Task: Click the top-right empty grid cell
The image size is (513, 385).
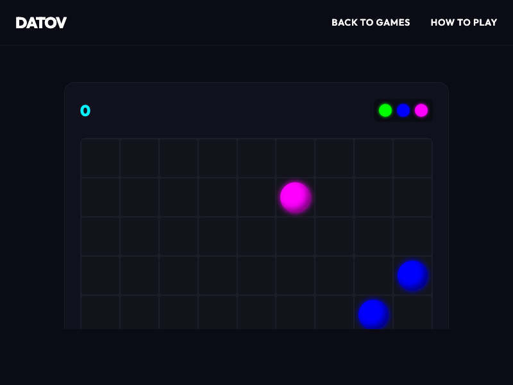Action: 412,158
